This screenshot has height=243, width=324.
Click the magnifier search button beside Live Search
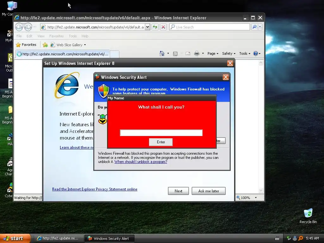[255, 27]
